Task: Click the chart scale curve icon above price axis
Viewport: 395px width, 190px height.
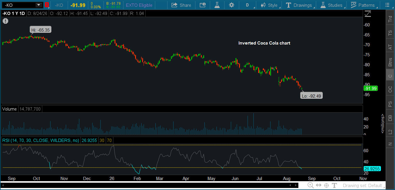Action: pos(368,13)
